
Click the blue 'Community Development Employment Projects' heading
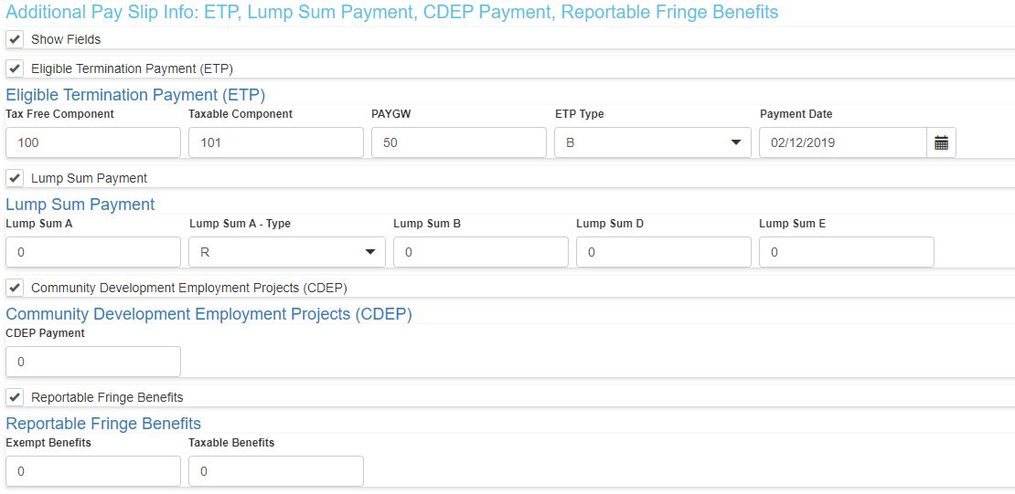tap(208, 314)
